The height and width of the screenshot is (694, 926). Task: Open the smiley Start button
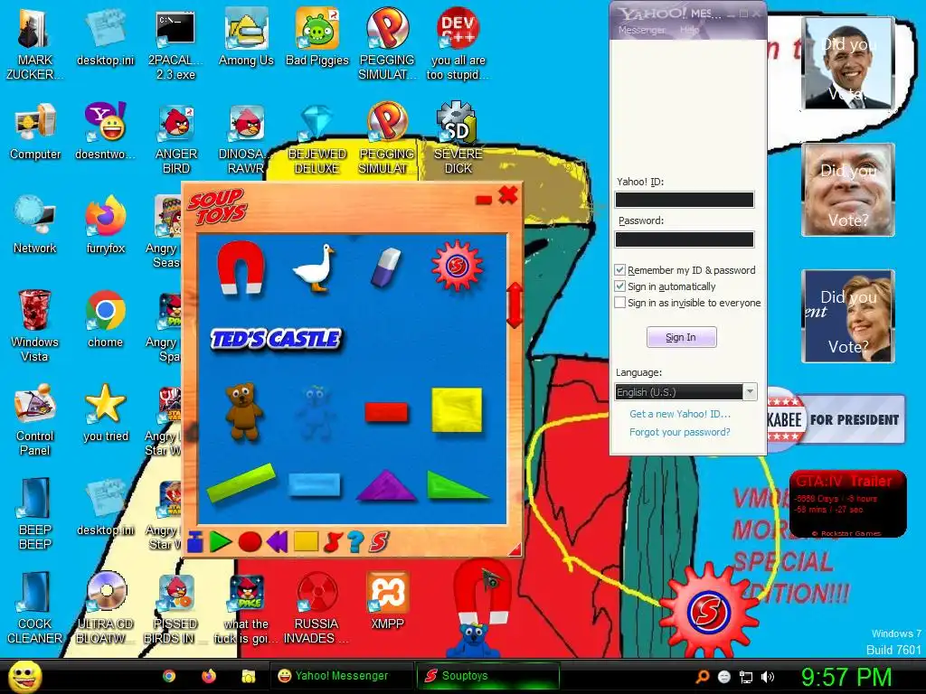24,676
